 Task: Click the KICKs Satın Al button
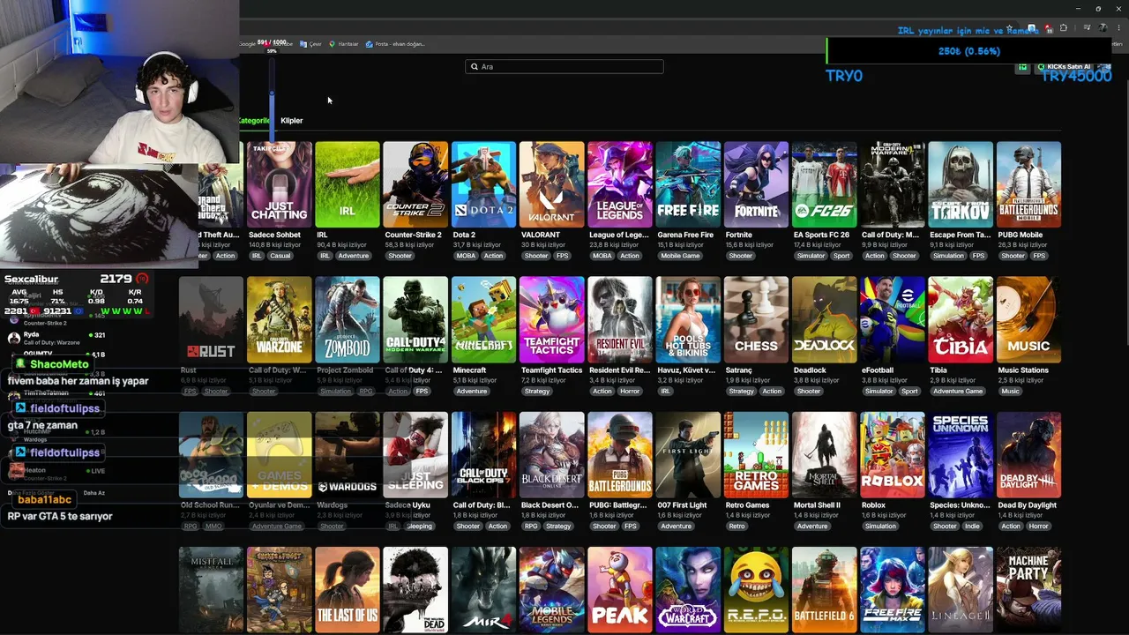pyautogui.click(x=1064, y=67)
